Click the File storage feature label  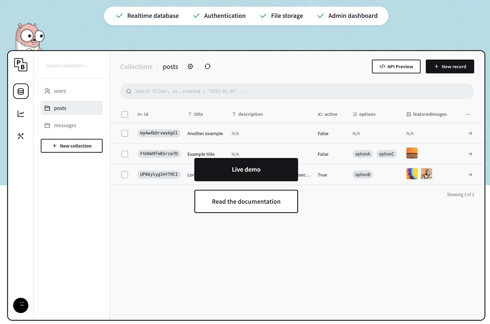pyautogui.click(x=287, y=16)
